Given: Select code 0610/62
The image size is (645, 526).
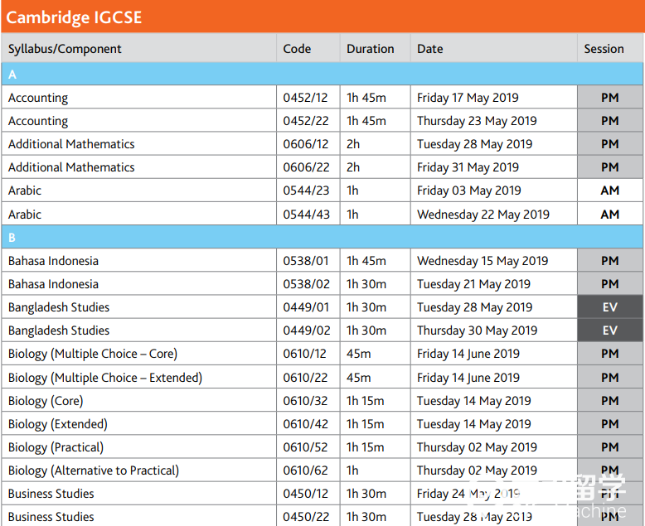Looking at the screenshot, I should click(305, 471).
